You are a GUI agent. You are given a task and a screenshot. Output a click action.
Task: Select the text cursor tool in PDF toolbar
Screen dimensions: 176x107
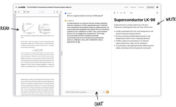(x=54, y=12)
